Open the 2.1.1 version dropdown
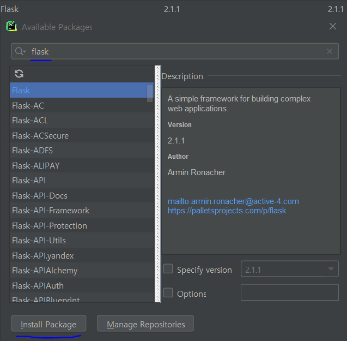 click(289, 269)
